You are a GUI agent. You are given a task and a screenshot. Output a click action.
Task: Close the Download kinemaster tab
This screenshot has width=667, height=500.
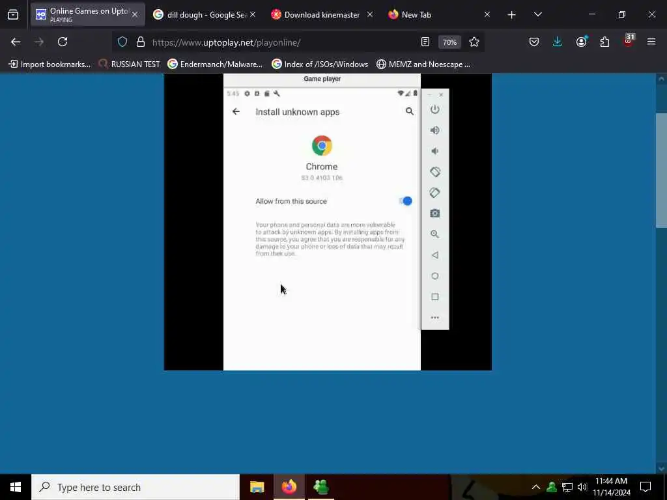[x=370, y=15]
